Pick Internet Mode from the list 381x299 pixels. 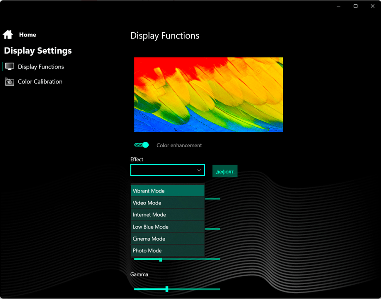(168, 215)
